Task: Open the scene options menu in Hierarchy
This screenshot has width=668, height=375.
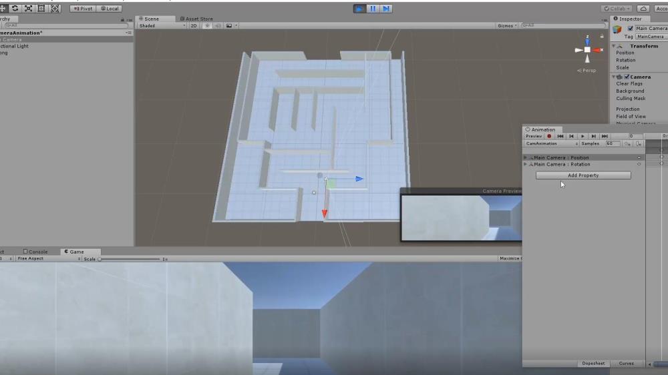Action: click(x=129, y=33)
